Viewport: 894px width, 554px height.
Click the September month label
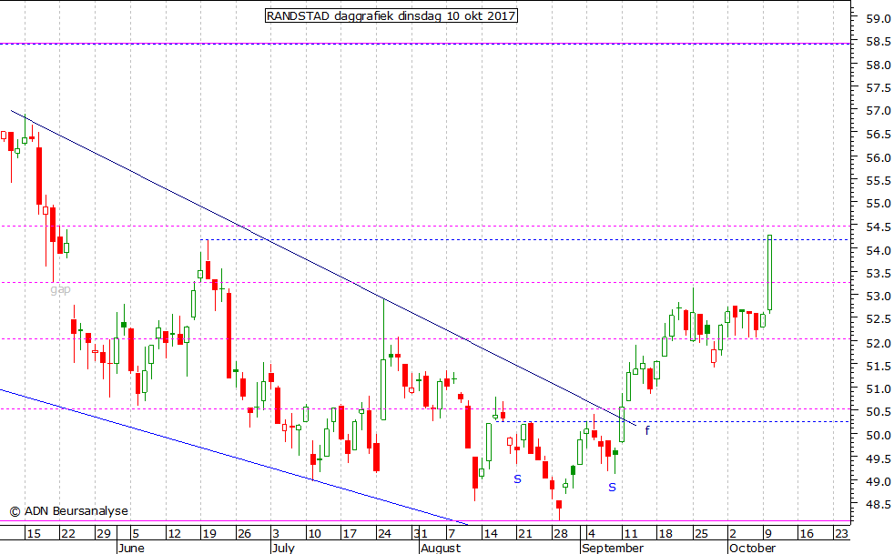pos(613,548)
